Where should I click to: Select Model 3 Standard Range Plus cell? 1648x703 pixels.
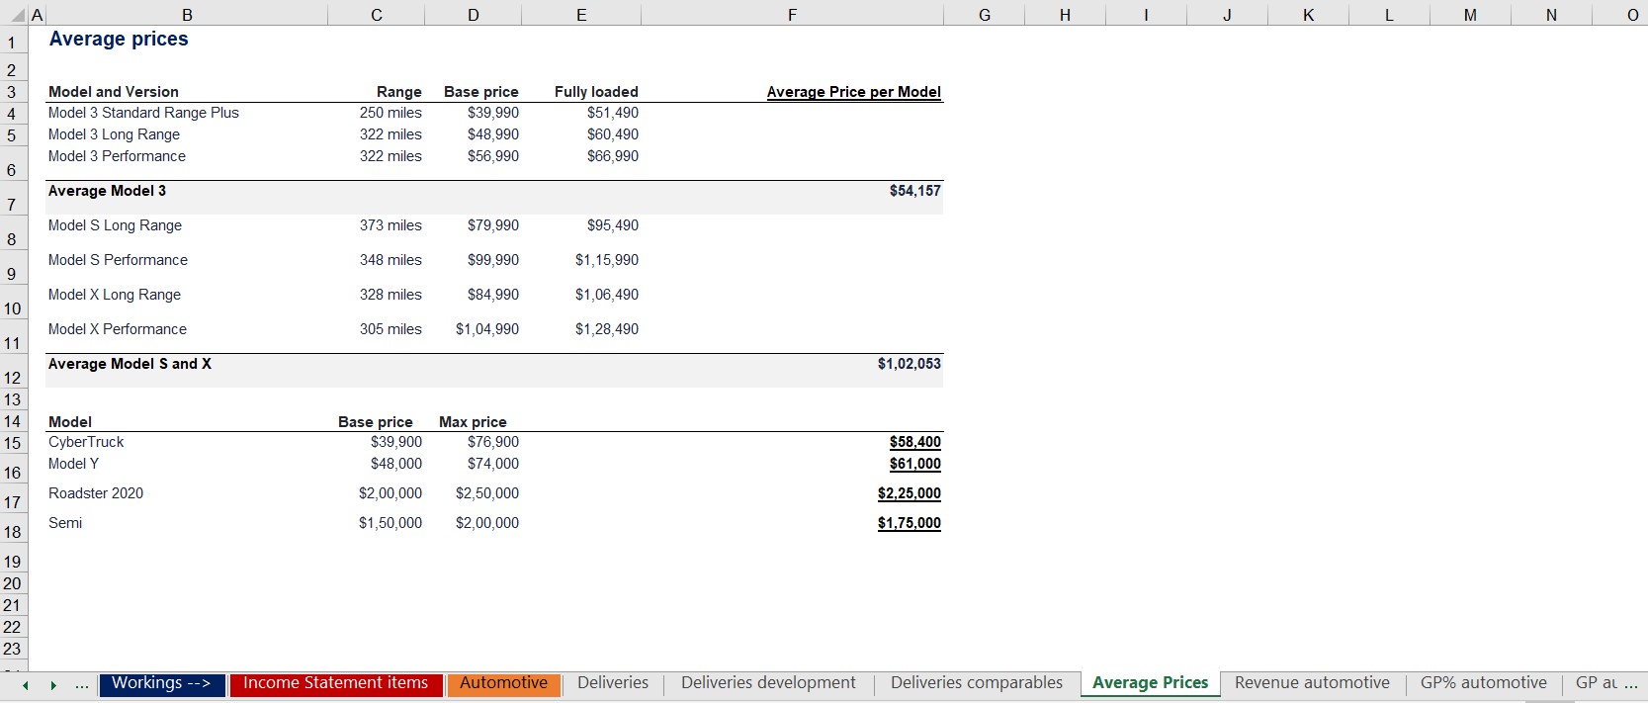coord(143,113)
